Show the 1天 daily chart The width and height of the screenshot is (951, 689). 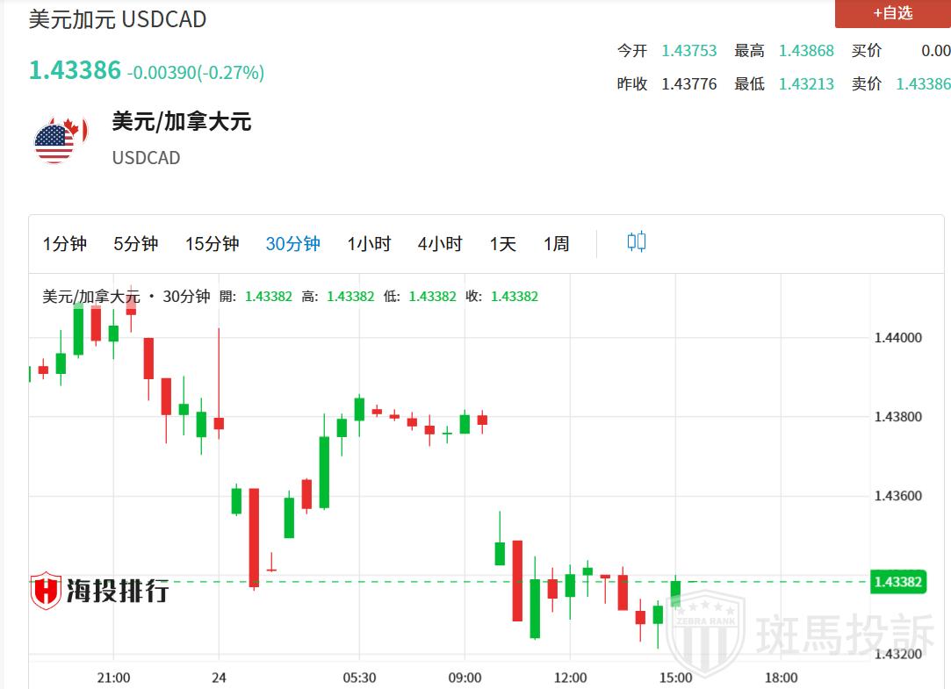point(503,244)
